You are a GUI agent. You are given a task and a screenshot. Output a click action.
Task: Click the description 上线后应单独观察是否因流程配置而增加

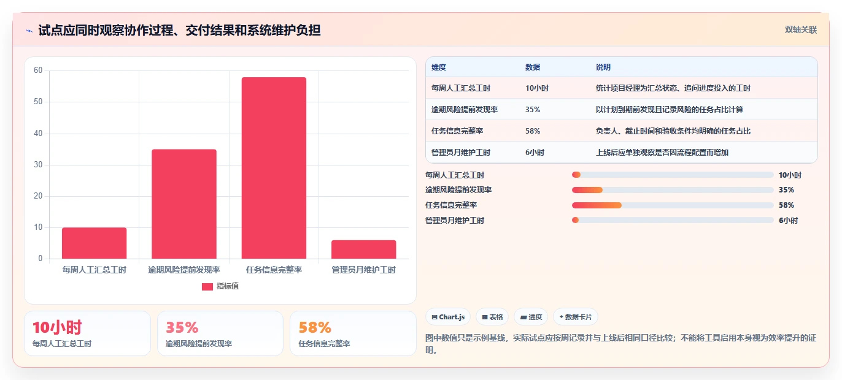662,153
